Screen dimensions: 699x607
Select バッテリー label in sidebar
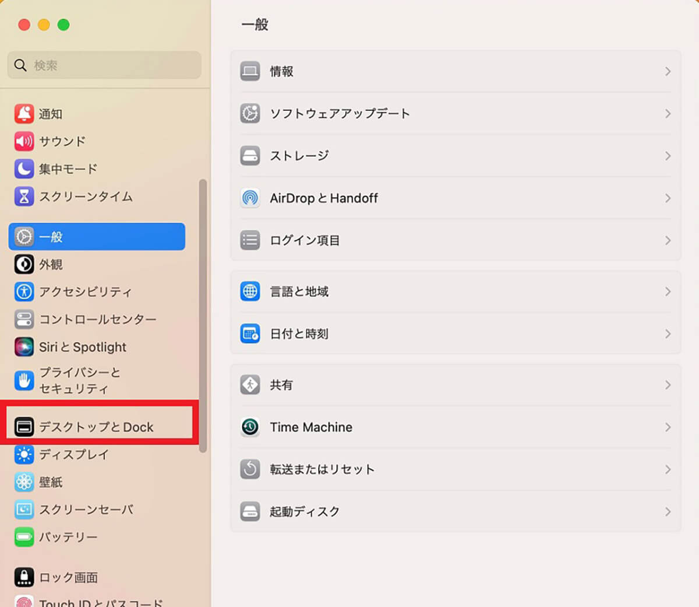coord(68,537)
